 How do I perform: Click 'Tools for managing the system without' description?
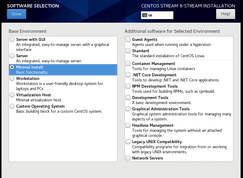point(177,133)
